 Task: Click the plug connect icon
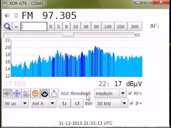7,94
